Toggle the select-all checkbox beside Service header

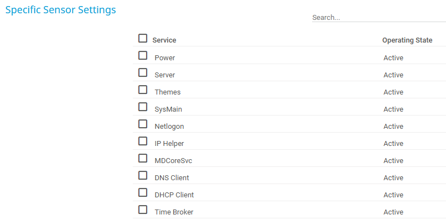[143, 38]
